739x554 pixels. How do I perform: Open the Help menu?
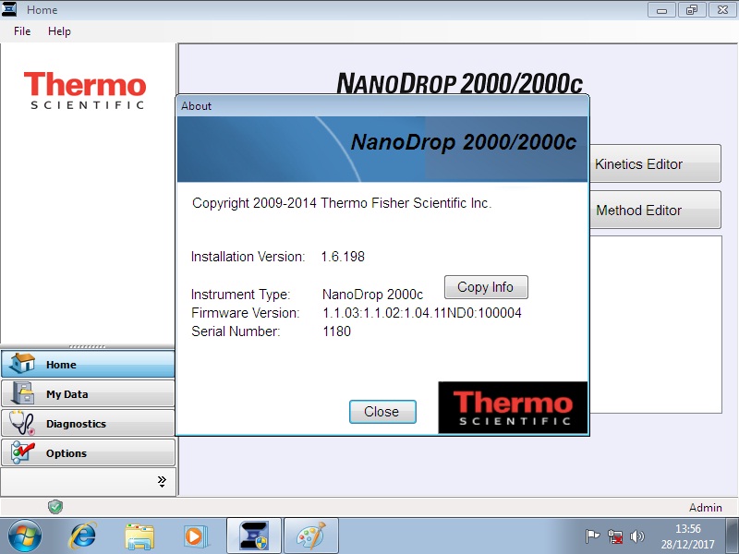coord(59,31)
